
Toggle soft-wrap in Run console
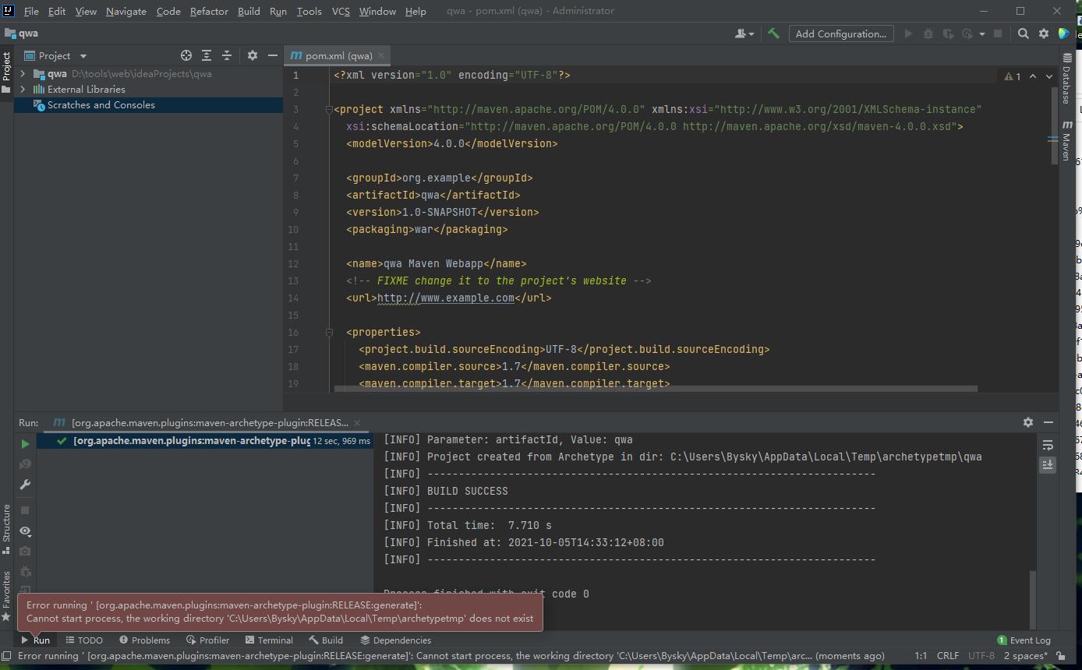point(1048,445)
